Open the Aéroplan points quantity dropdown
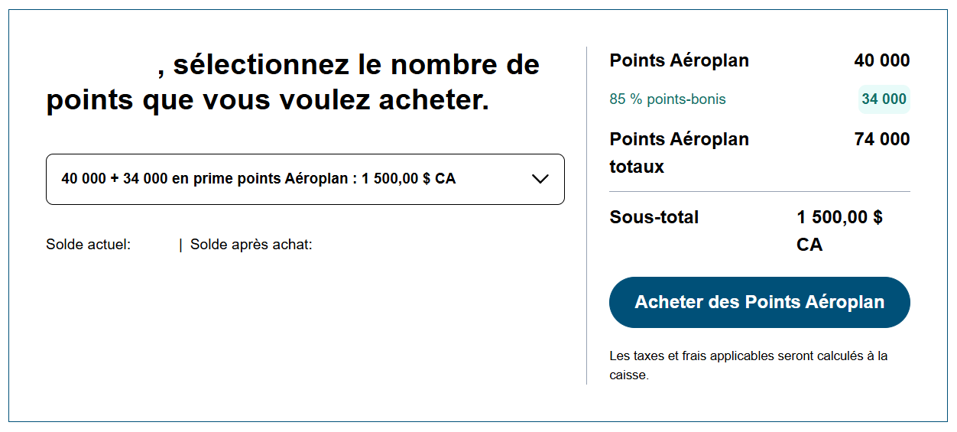The image size is (957, 432). coord(305,180)
